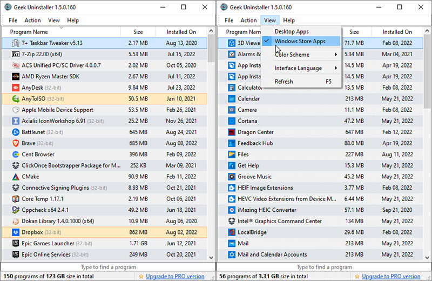This screenshot has width=432, height=281.
Task: Select the Cortana app icon
Action: click(x=231, y=121)
